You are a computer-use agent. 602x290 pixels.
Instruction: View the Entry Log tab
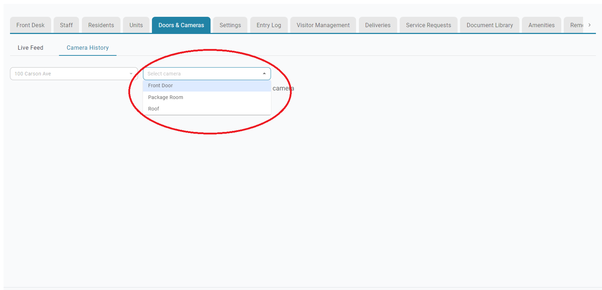coord(268,25)
